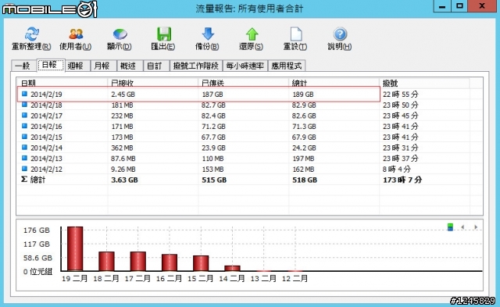The width and height of the screenshot is (500, 307).
Task: Click the Reset (重設) page icon
Action: tap(295, 34)
